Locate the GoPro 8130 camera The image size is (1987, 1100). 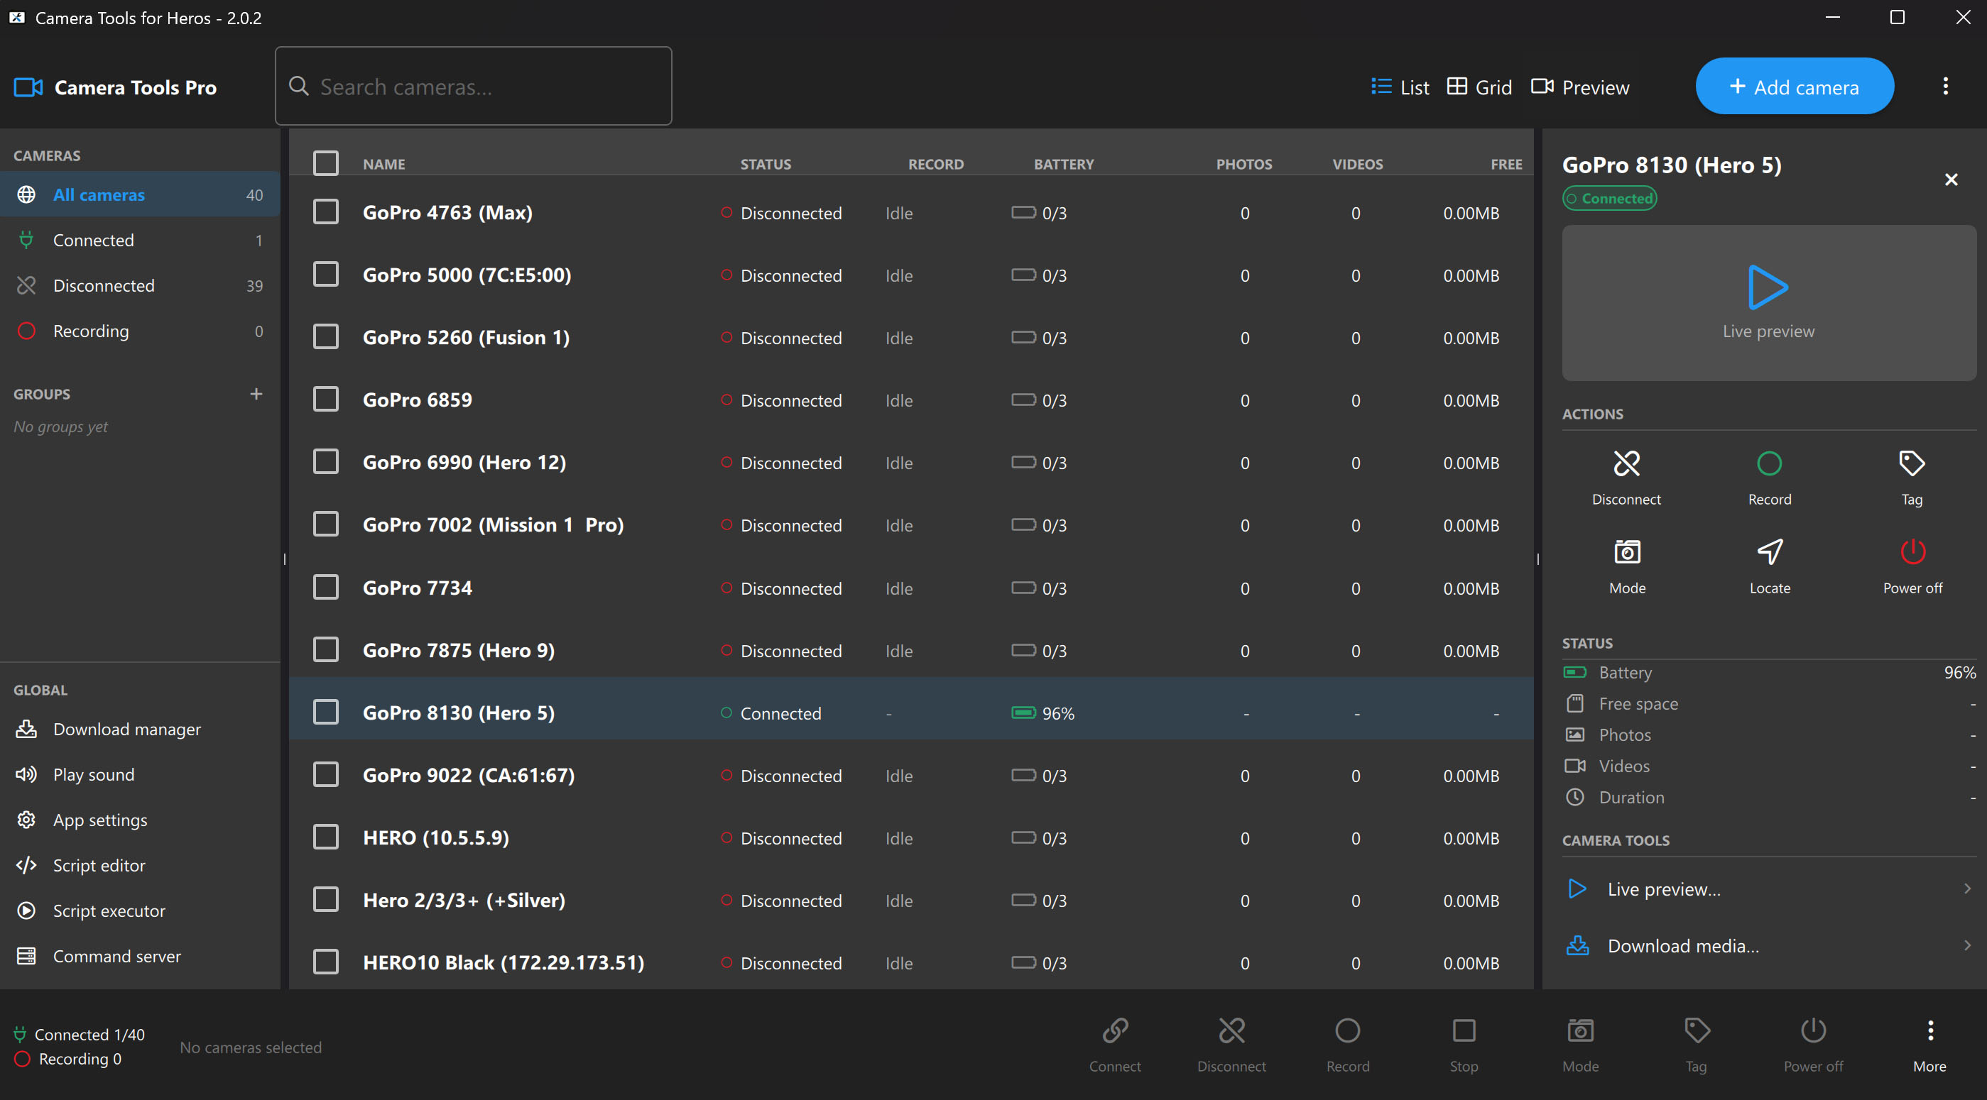pyautogui.click(x=1770, y=566)
